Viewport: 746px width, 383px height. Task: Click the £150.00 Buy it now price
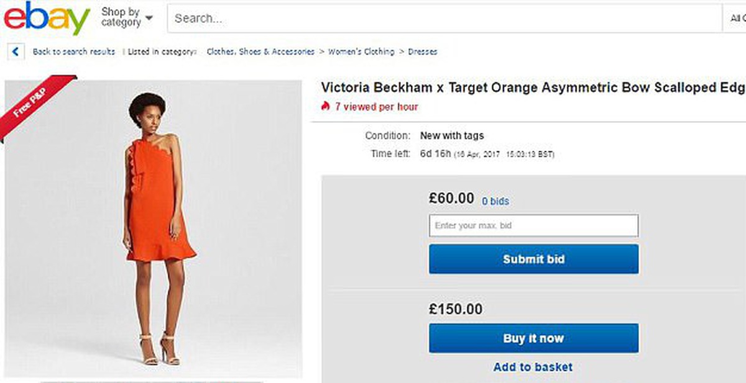(x=456, y=309)
